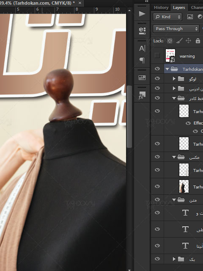Hide the عکس group
This screenshot has width=203, height=271.
point(157,157)
